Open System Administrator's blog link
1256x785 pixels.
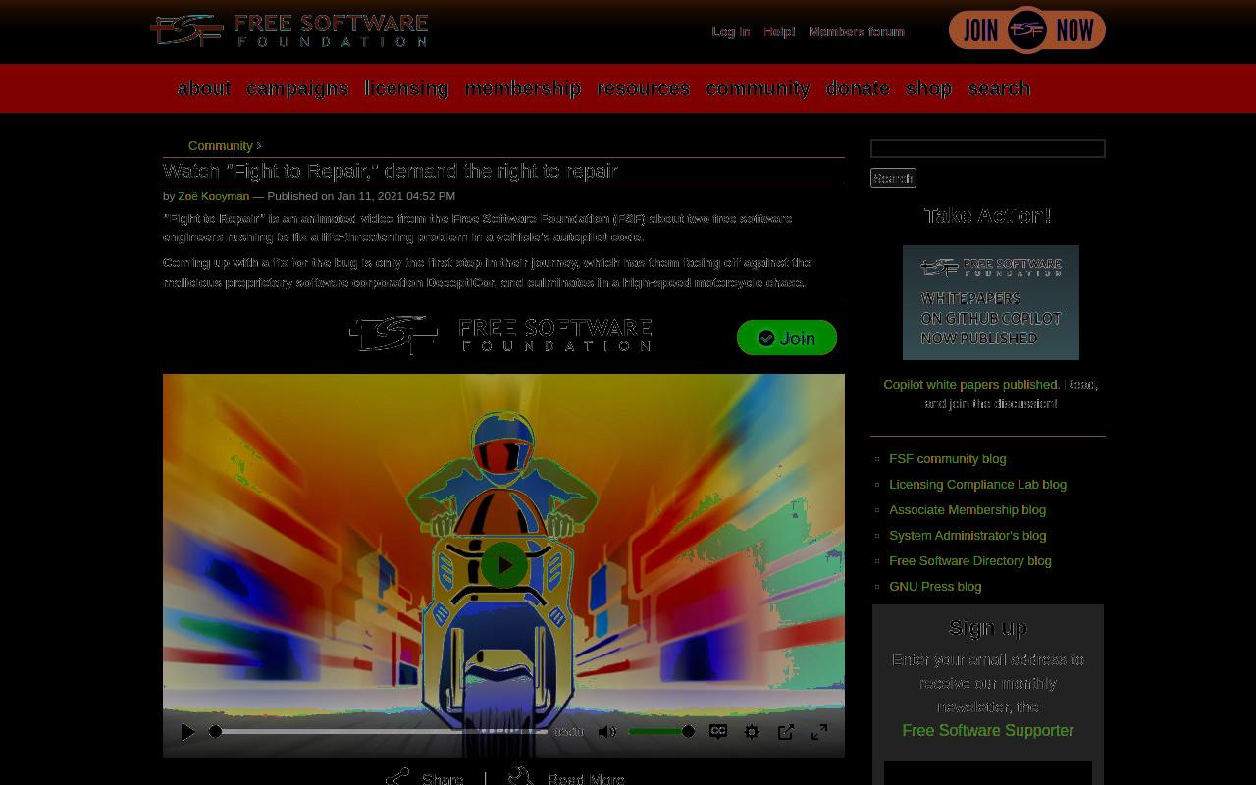click(x=968, y=535)
